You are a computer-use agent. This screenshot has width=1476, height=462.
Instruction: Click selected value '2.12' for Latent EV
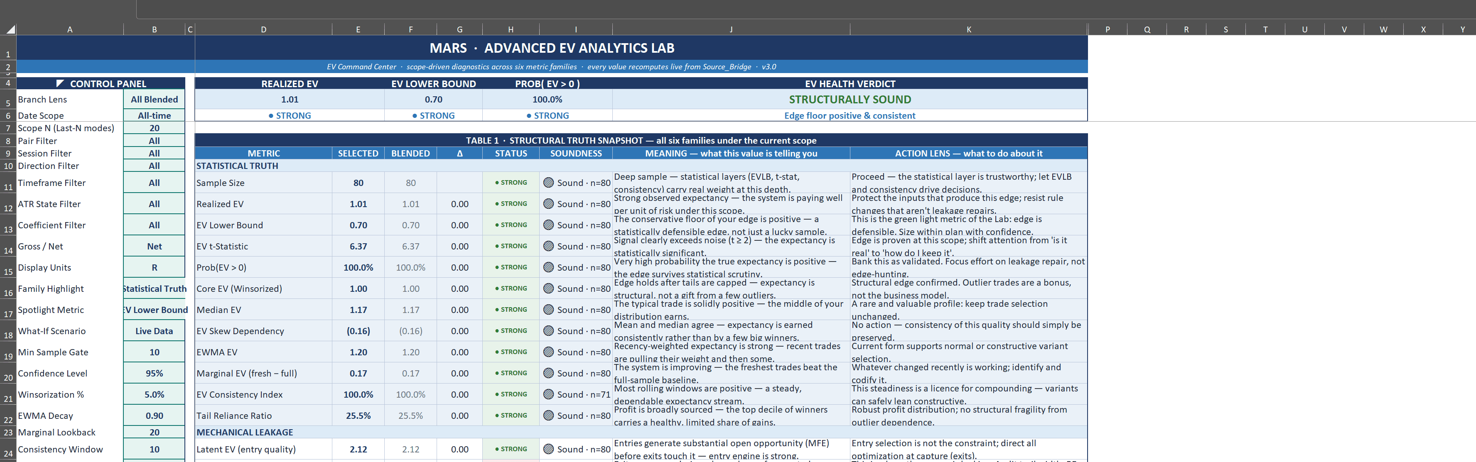tap(358, 450)
